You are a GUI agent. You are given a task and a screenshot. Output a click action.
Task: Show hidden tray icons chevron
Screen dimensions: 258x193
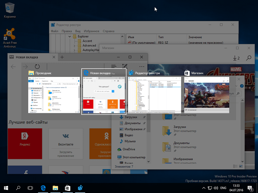(x=204, y=188)
